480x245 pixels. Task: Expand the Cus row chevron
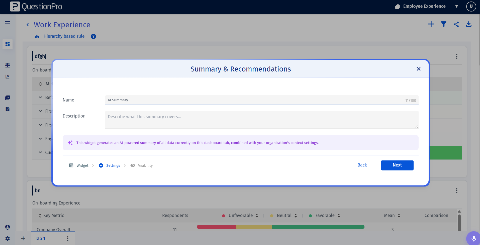pyautogui.click(x=40, y=152)
